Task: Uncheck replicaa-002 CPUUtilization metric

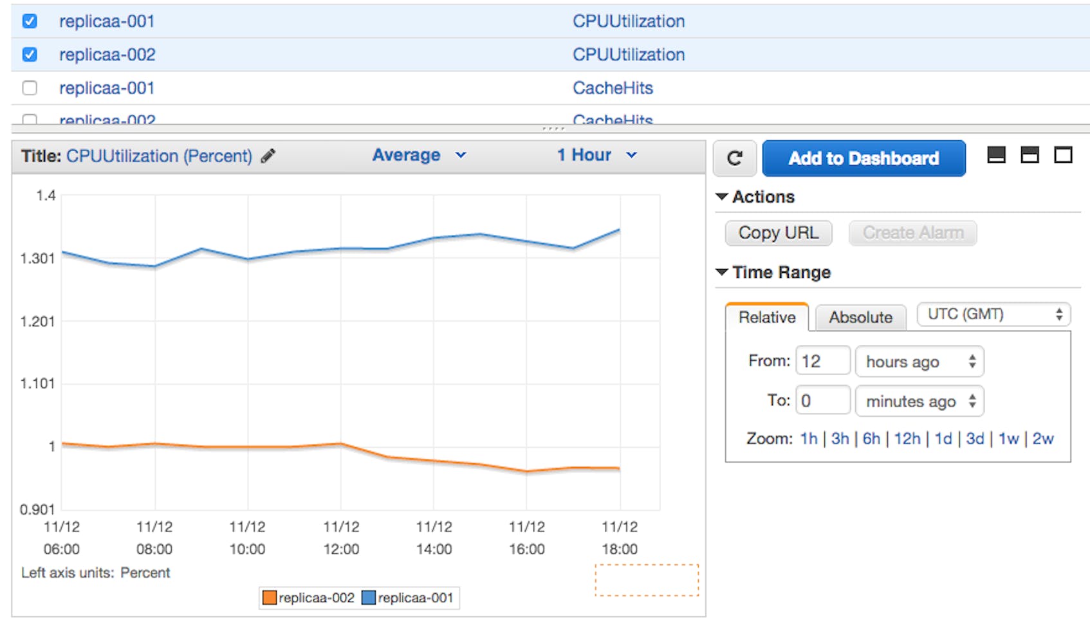Action: pyautogui.click(x=30, y=54)
